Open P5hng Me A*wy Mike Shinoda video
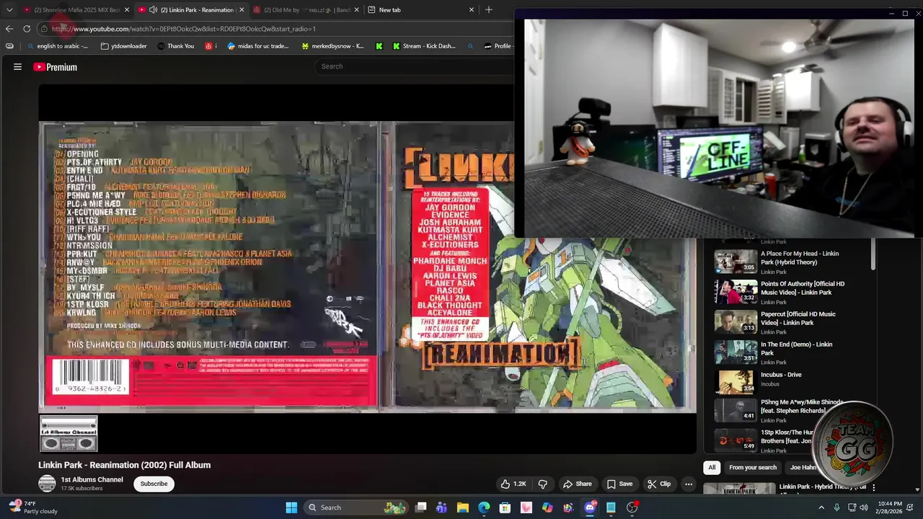The height and width of the screenshot is (519, 923). coord(802,406)
